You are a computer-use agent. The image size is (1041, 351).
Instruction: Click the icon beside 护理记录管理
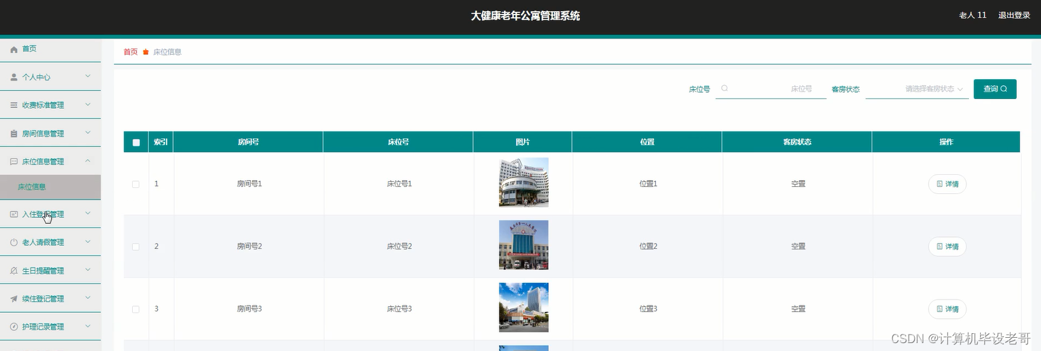[x=14, y=327]
